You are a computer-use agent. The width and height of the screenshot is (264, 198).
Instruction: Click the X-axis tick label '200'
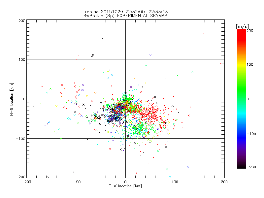tap(224, 182)
